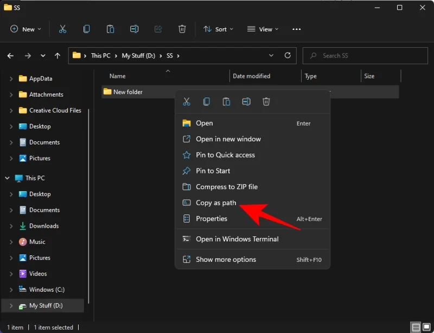Open recent locations dropdown chevron
This screenshot has height=333, width=434.
[x=43, y=56]
